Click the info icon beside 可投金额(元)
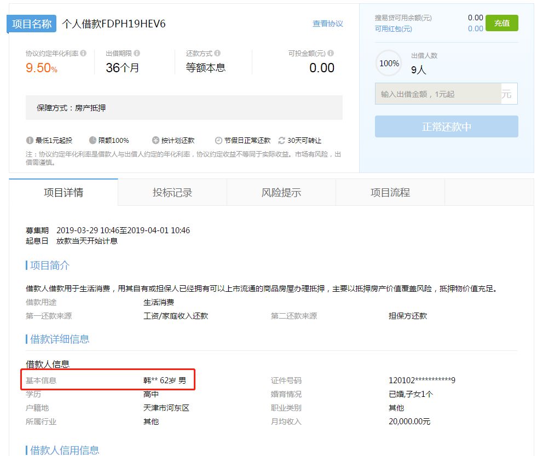 click(331, 53)
